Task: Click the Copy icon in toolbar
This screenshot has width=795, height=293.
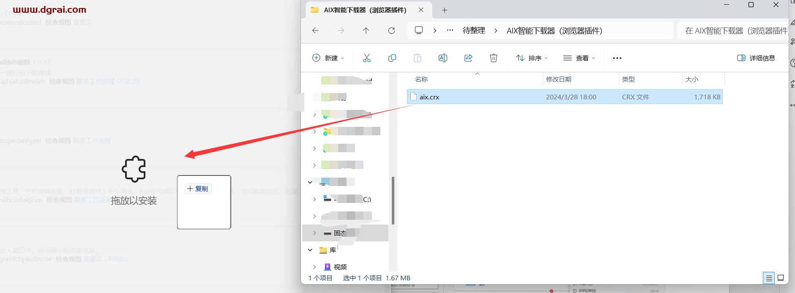Action: pos(392,58)
